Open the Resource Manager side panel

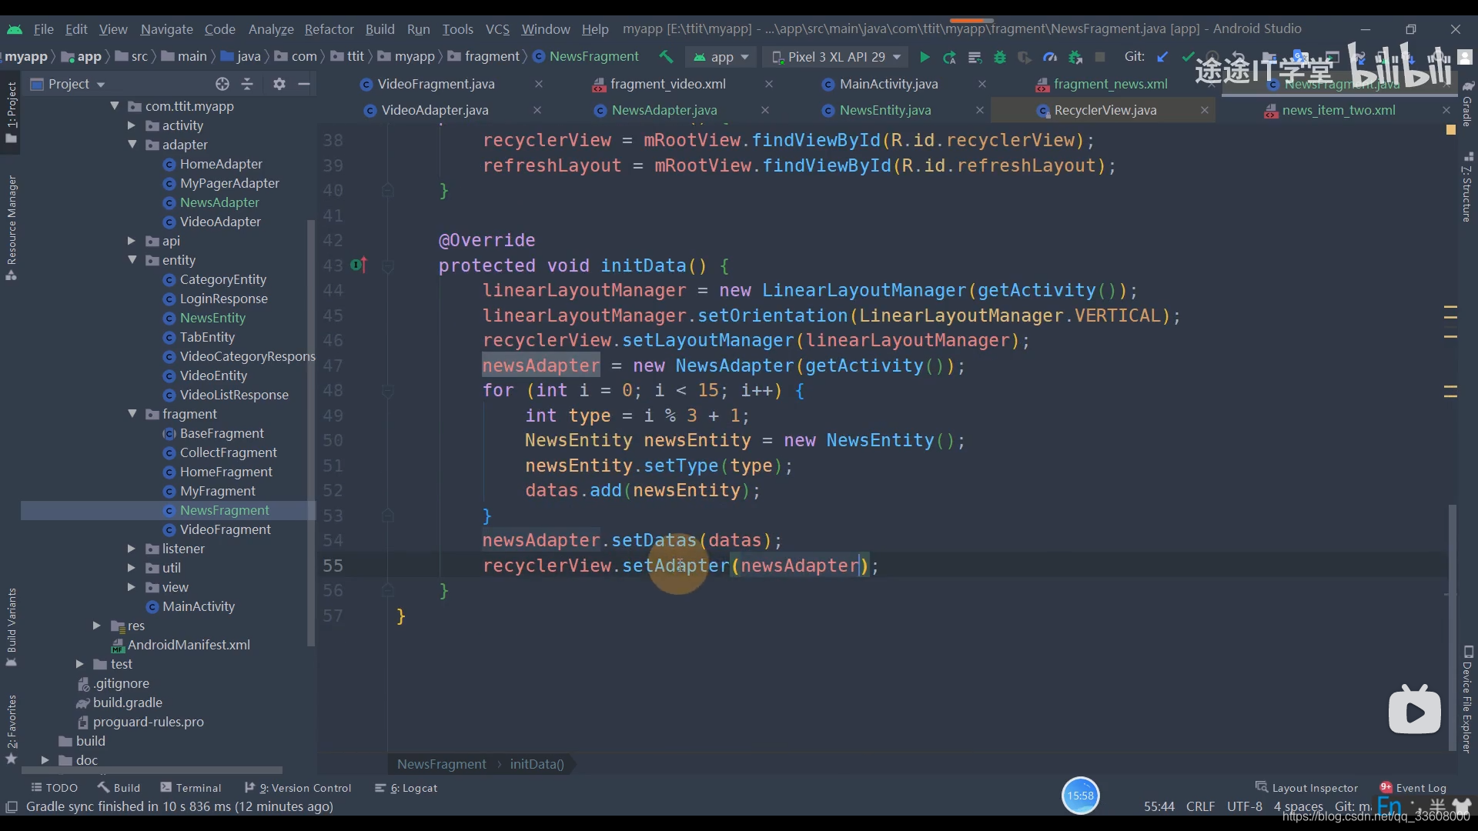tap(12, 227)
